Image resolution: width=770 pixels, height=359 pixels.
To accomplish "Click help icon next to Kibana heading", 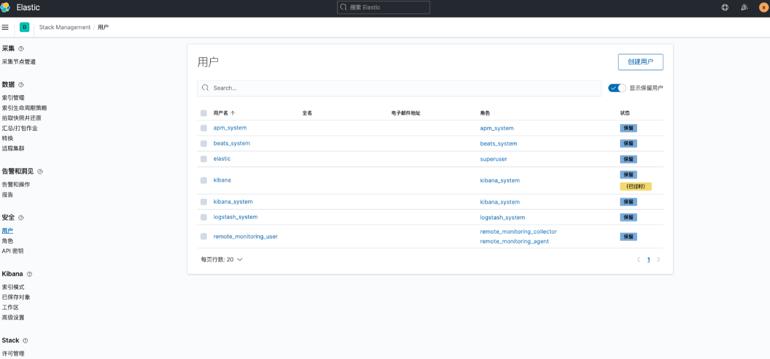I will click(x=29, y=275).
